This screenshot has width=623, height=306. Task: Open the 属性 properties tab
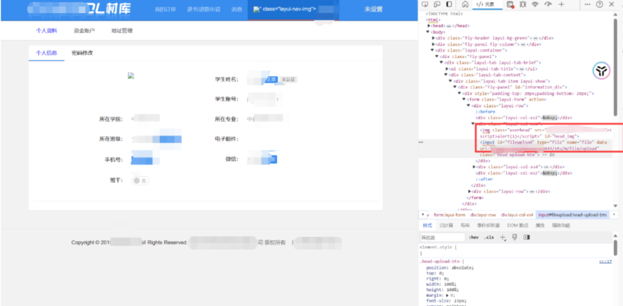[540, 225]
